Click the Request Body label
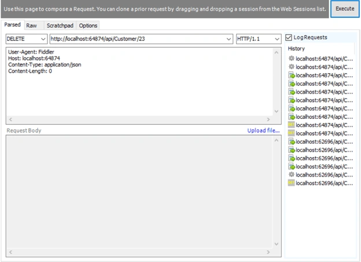Image resolution: width=361 pixels, height=262 pixels. point(24,130)
